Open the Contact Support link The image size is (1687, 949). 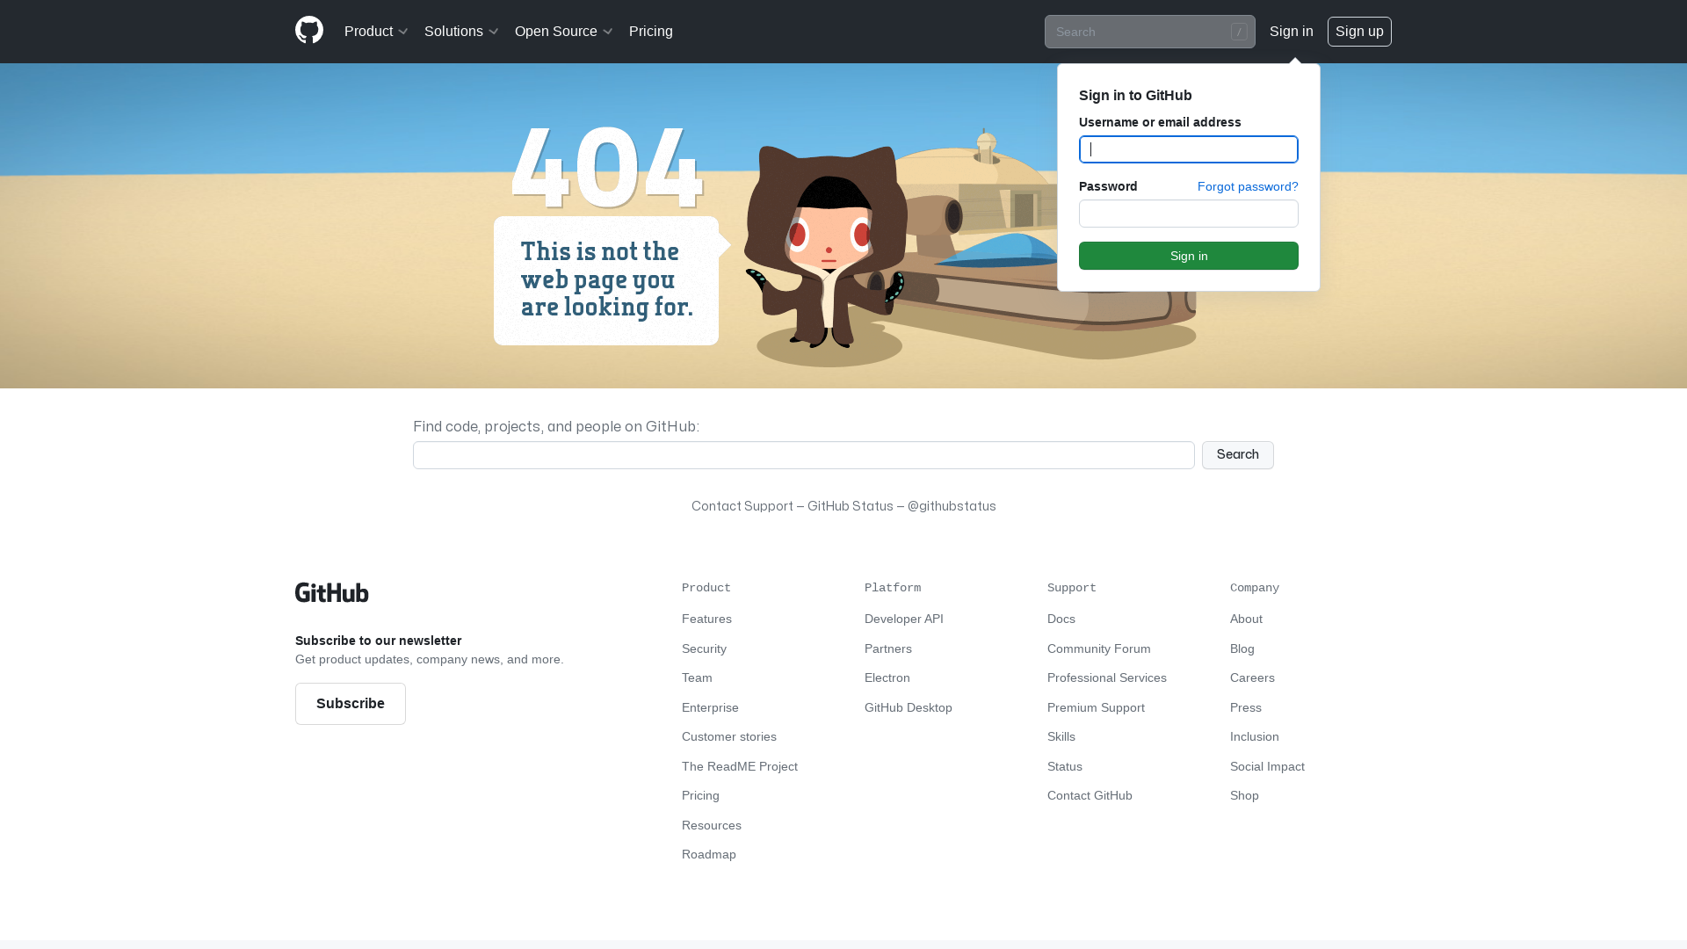(x=742, y=506)
